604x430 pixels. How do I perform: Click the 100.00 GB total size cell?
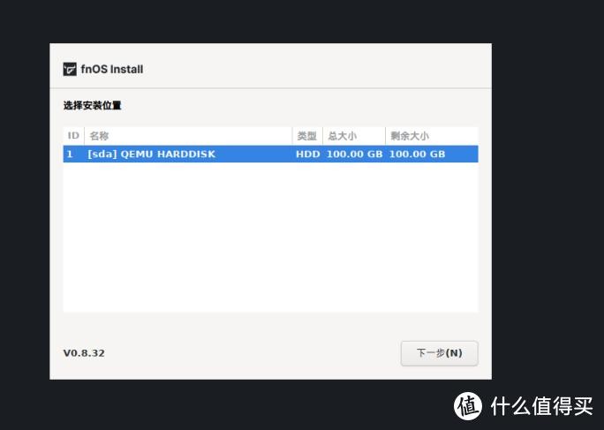[354, 155]
